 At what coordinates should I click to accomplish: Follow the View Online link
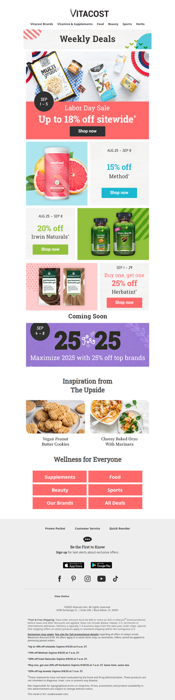click(62, 596)
